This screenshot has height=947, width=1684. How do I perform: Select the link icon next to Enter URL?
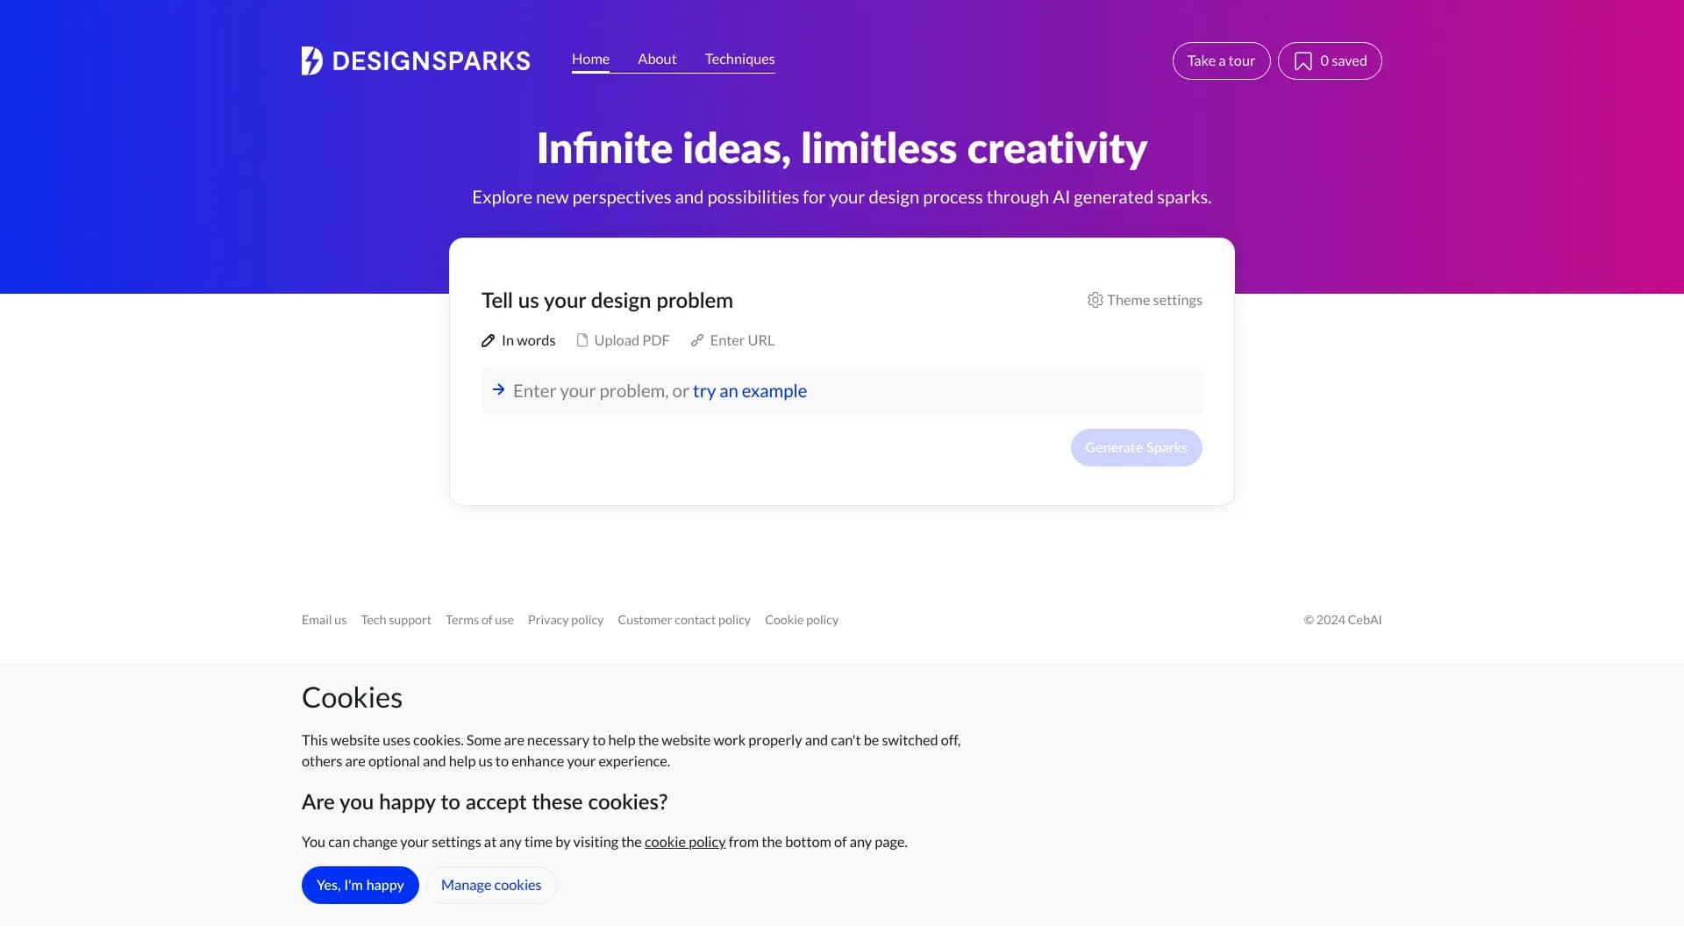click(696, 340)
